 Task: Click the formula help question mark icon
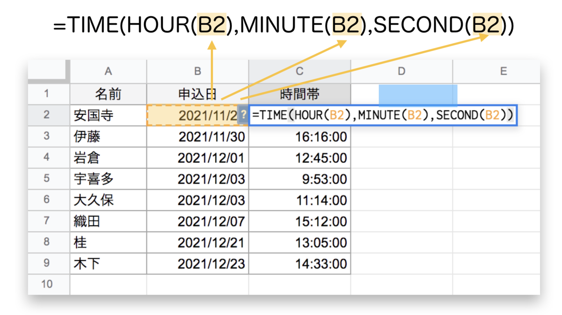244,115
